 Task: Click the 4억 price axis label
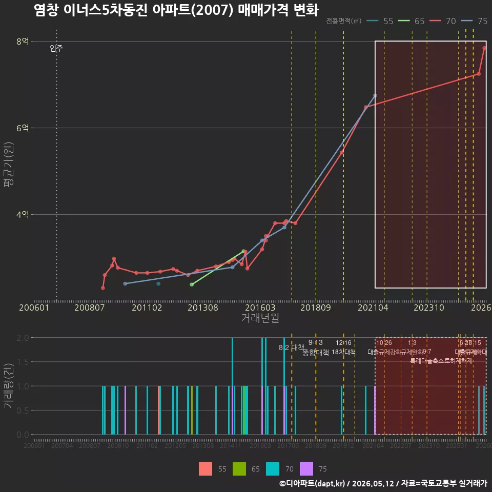point(23,214)
